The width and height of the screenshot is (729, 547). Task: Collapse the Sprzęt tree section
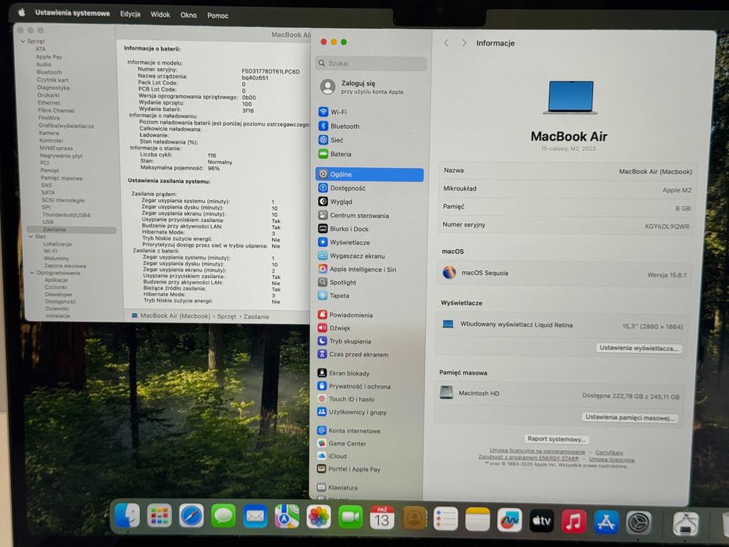click(23, 41)
